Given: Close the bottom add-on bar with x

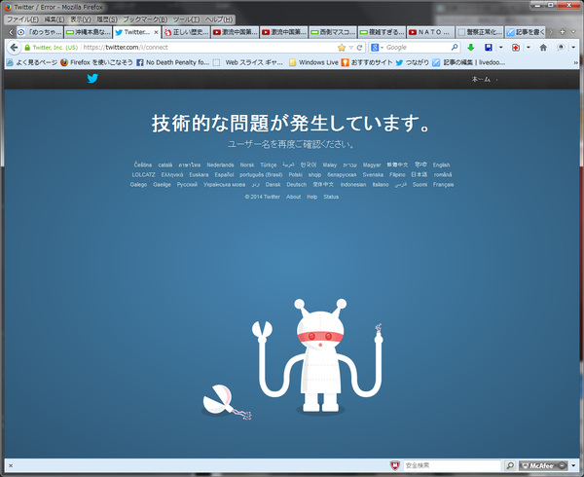Looking at the screenshot, I should [11, 465].
